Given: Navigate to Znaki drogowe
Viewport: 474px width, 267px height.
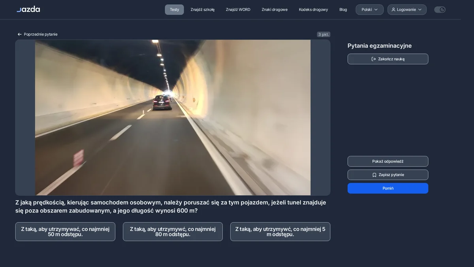Looking at the screenshot, I should click(x=275, y=9).
